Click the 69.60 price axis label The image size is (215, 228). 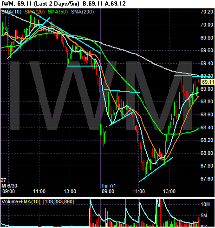coord(207,51)
